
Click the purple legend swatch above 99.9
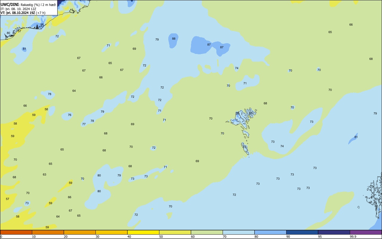[x=366, y=232]
